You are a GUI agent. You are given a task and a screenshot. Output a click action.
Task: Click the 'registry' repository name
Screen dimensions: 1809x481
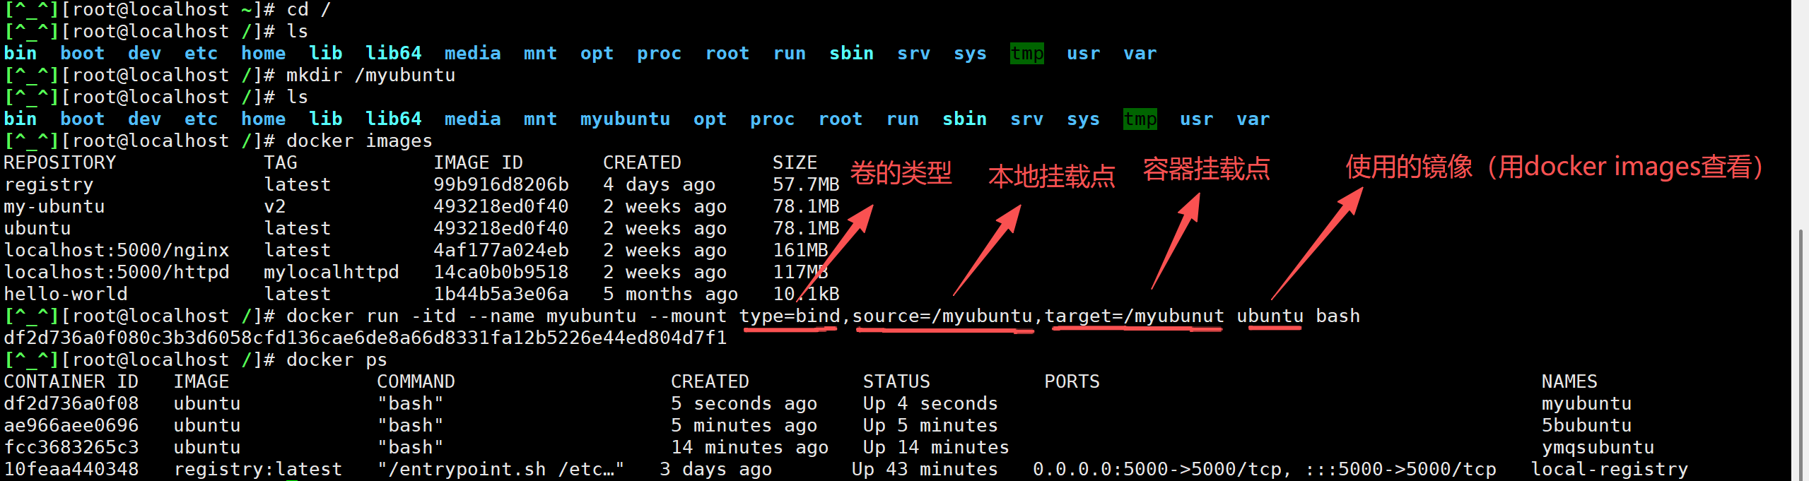[49, 185]
